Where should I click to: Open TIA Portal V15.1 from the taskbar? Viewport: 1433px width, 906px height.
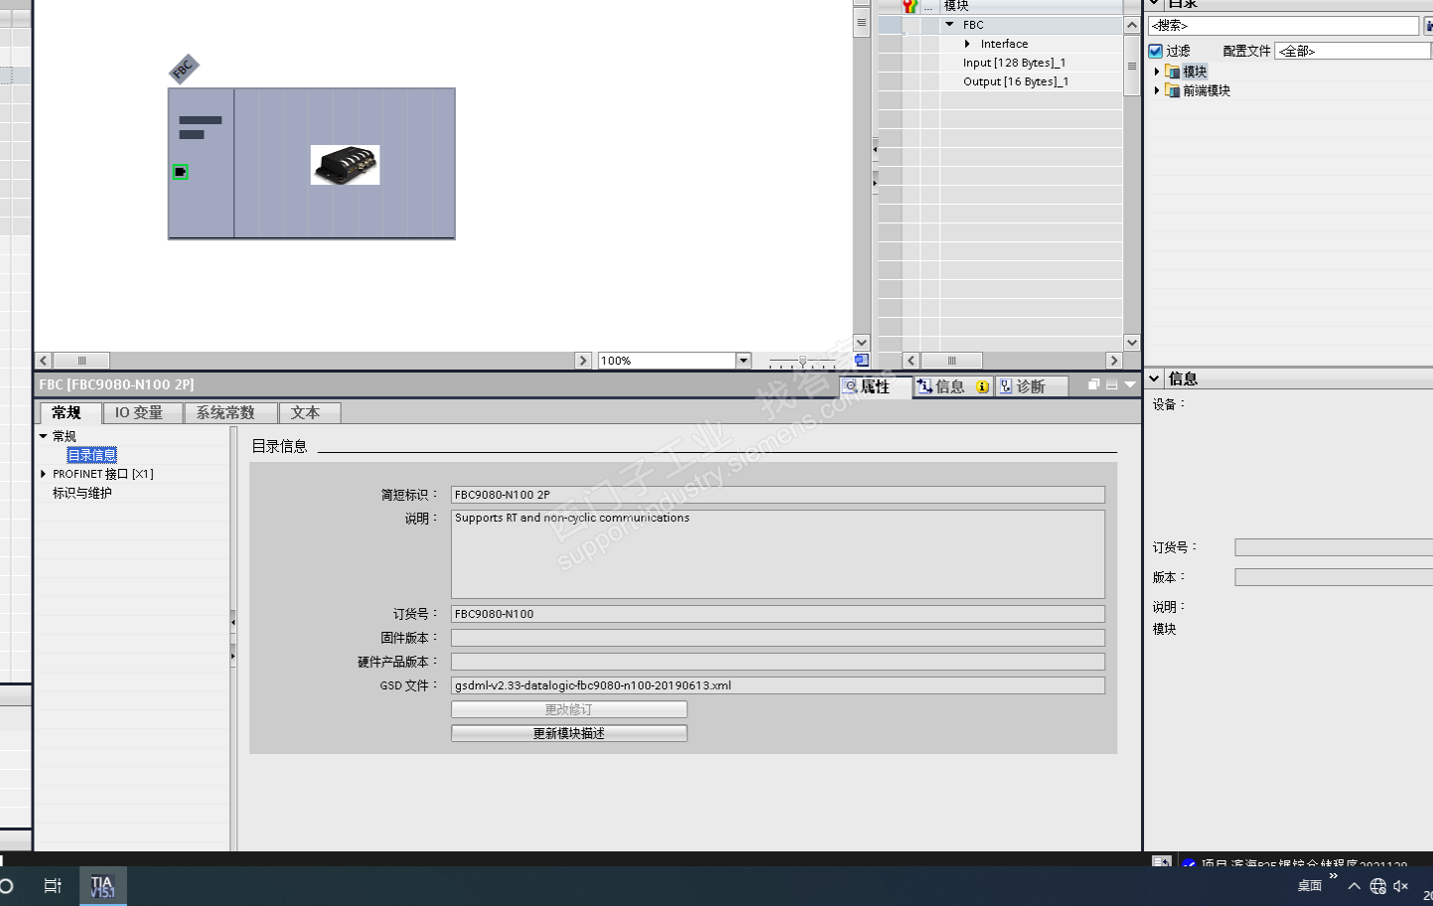[102, 886]
